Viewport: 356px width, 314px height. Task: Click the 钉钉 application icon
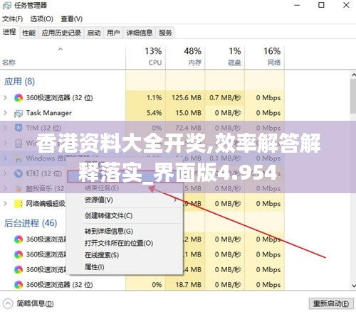click(19, 173)
